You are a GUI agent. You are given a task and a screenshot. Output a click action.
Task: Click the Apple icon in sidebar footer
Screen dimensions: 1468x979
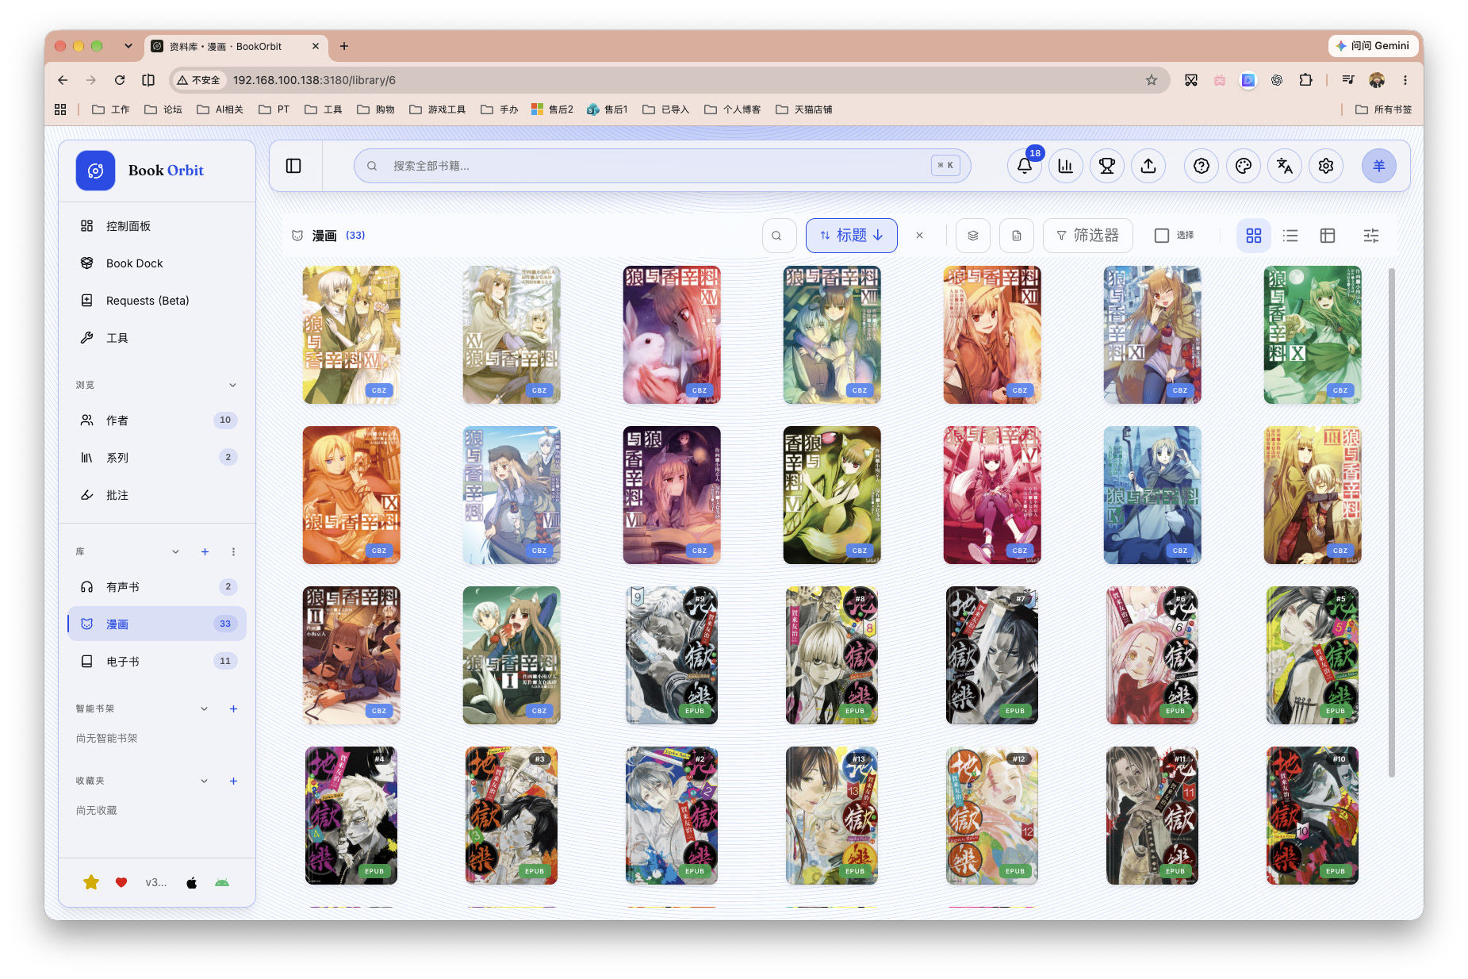pos(191,882)
